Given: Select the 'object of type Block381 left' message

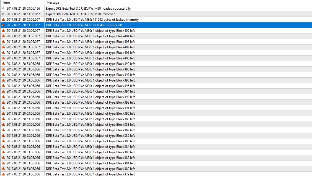Looking at the screenshot, I should (x=90, y=163).
